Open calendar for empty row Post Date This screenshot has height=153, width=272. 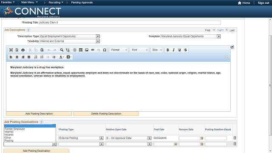pyautogui.click(x=176, y=144)
